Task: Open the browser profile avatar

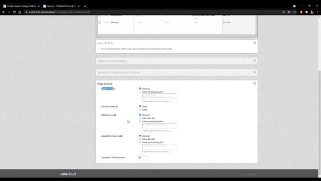Action: coord(312,12)
